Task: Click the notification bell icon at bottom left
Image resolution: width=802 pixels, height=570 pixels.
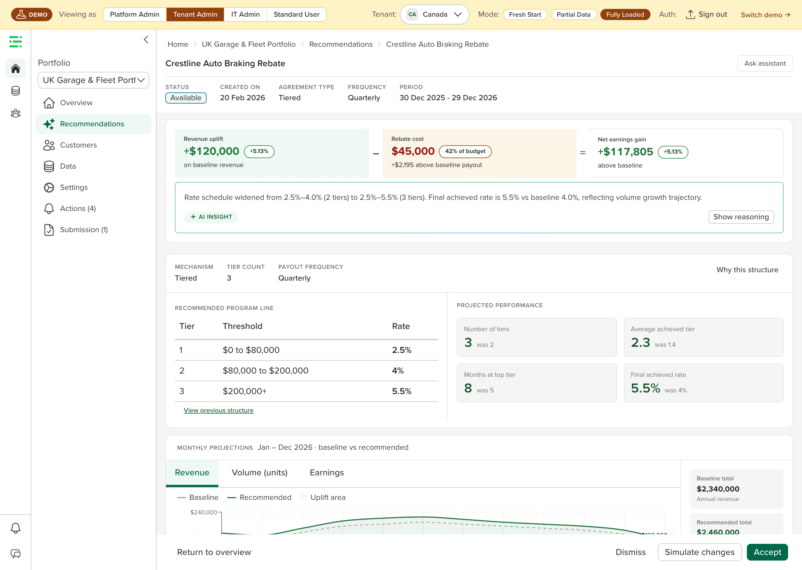Action: 15,528
